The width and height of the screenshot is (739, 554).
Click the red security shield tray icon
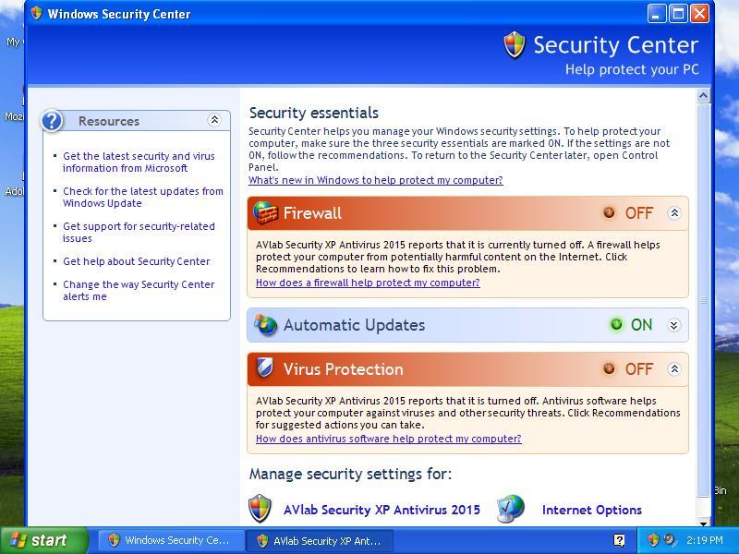click(x=653, y=540)
